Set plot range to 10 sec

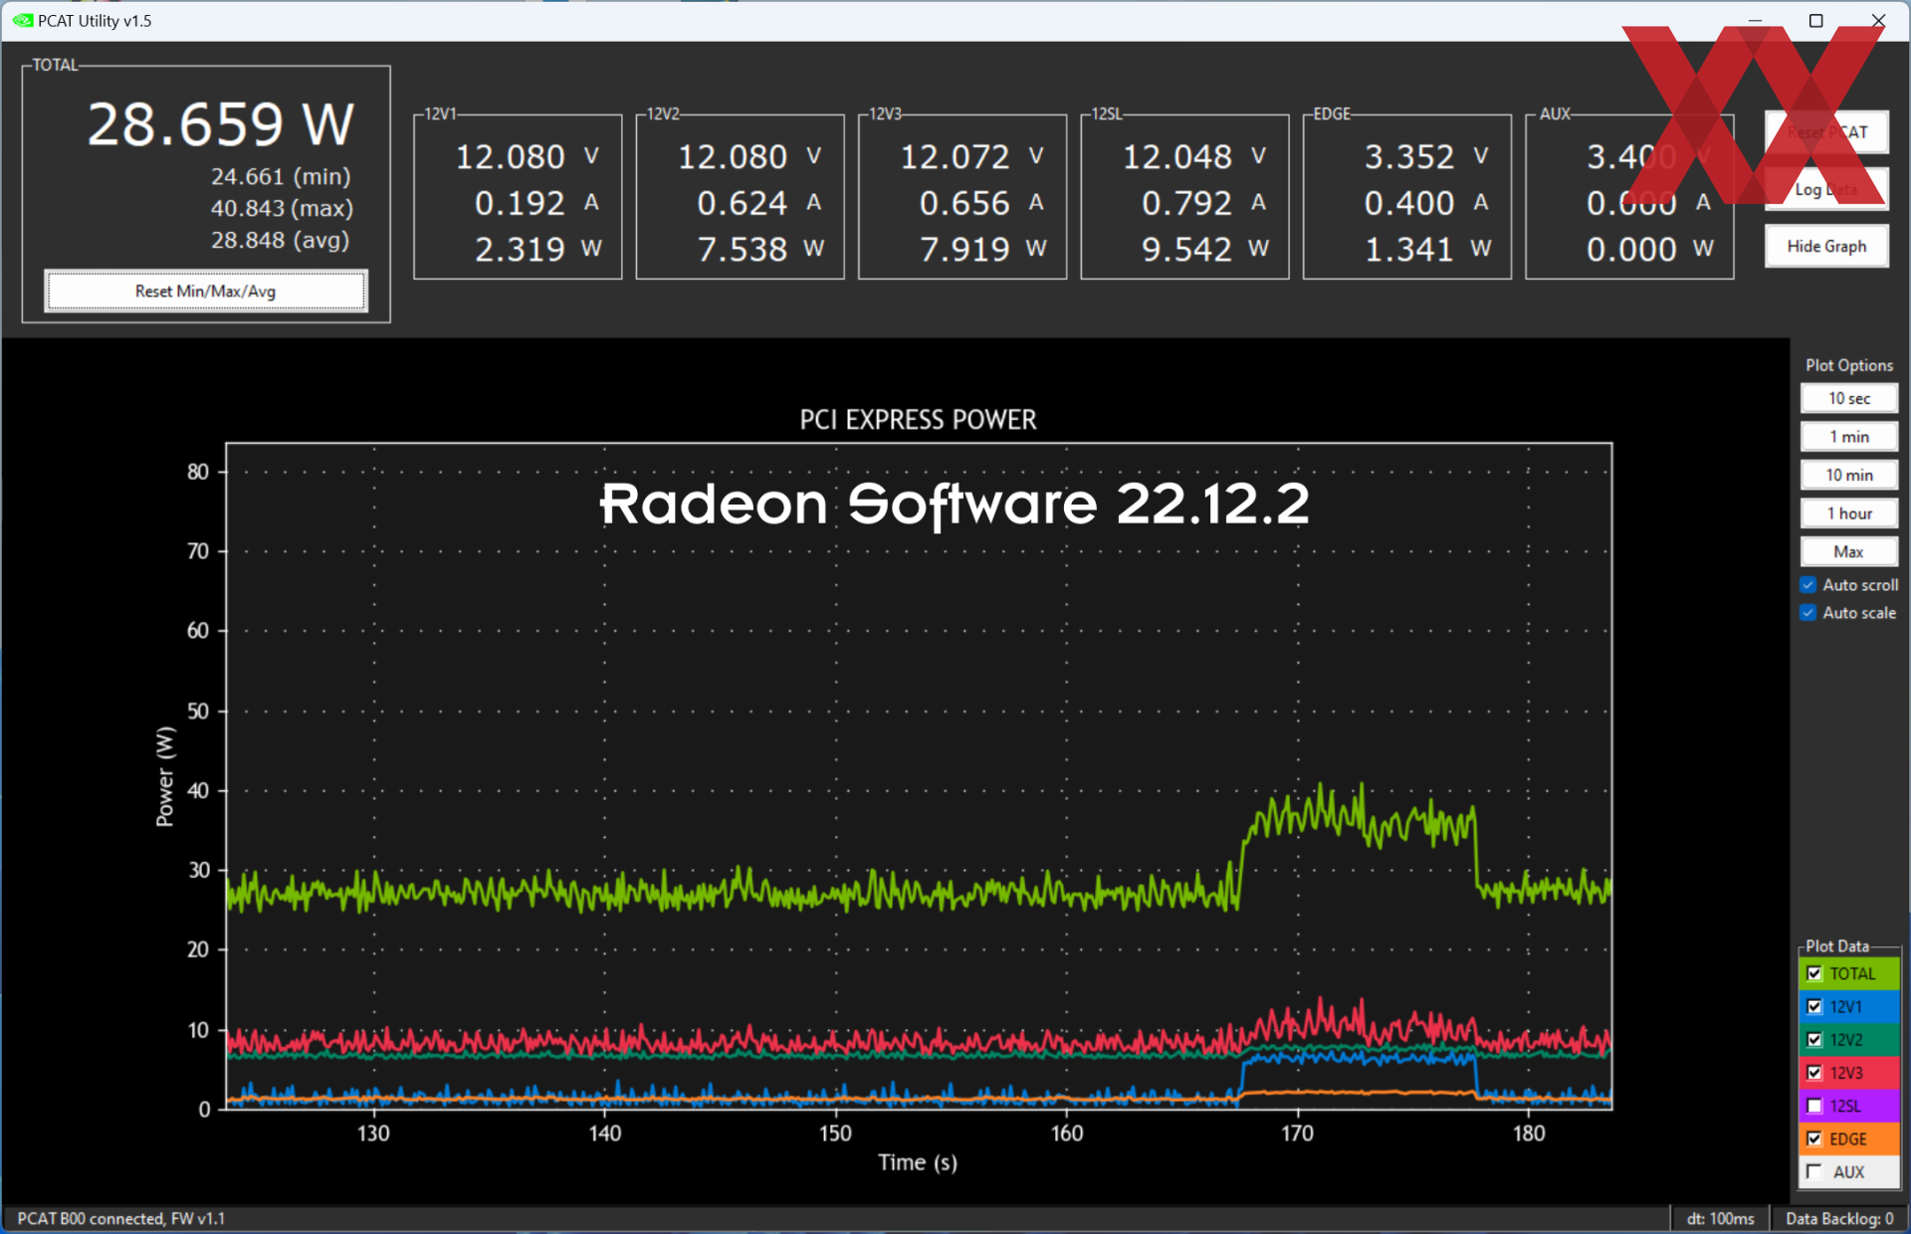[x=1848, y=398]
